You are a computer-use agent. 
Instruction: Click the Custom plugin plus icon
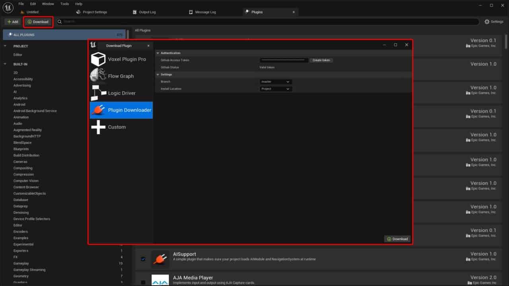tap(98, 127)
